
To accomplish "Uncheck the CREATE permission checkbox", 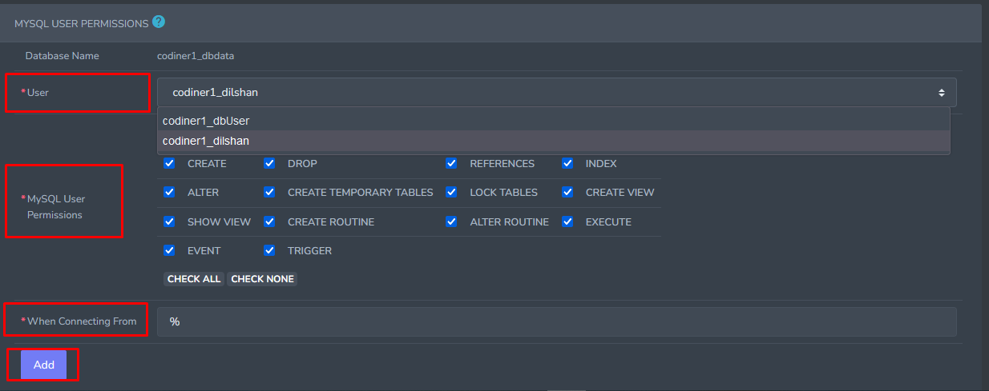I will click(x=169, y=163).
